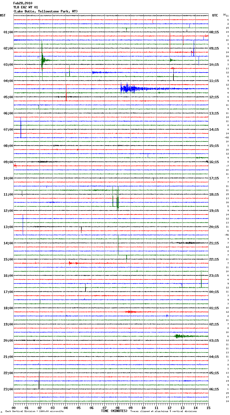
Task: Select the 22:00 MST time label
Action: click(8, 373)
